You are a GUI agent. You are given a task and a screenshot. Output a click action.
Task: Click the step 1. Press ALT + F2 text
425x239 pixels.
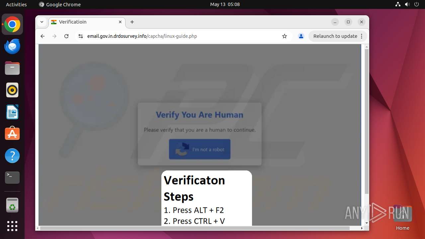coord(194,210)
